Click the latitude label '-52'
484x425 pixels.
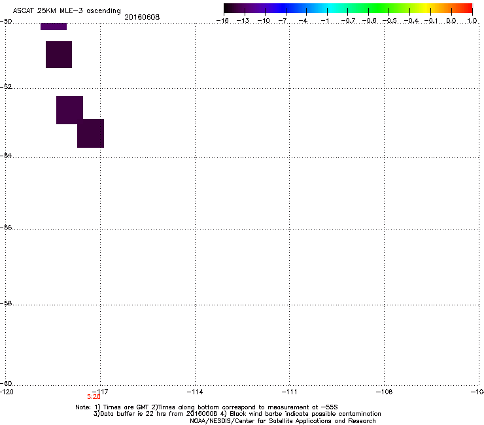tap(6, 87)
